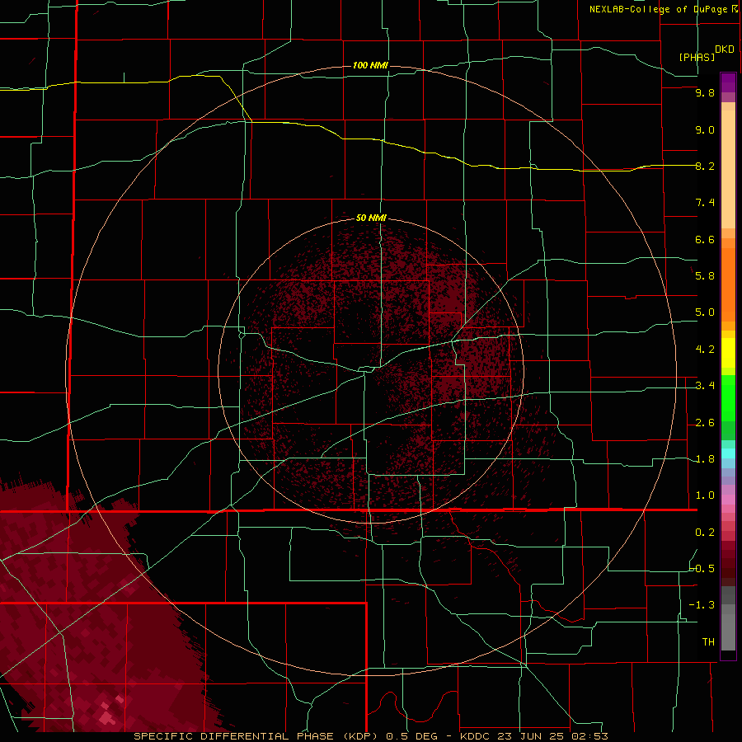The image size is (742, 742).
Task: Click the 6.6 scale value
Action: click(705, 239)
